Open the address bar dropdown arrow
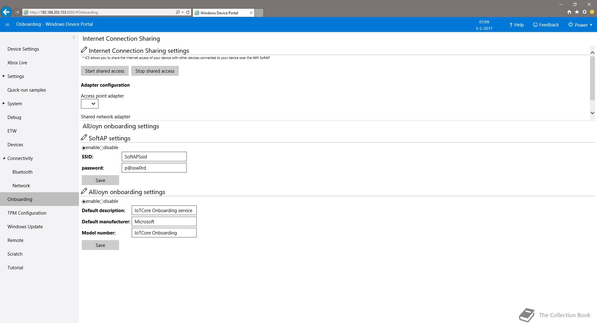This screenshot has height=323, width=597. [183, 12]
